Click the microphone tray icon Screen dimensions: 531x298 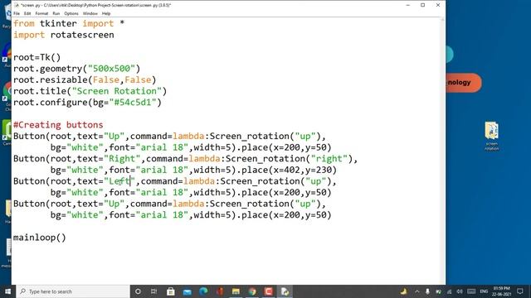[x=428, y=291]
